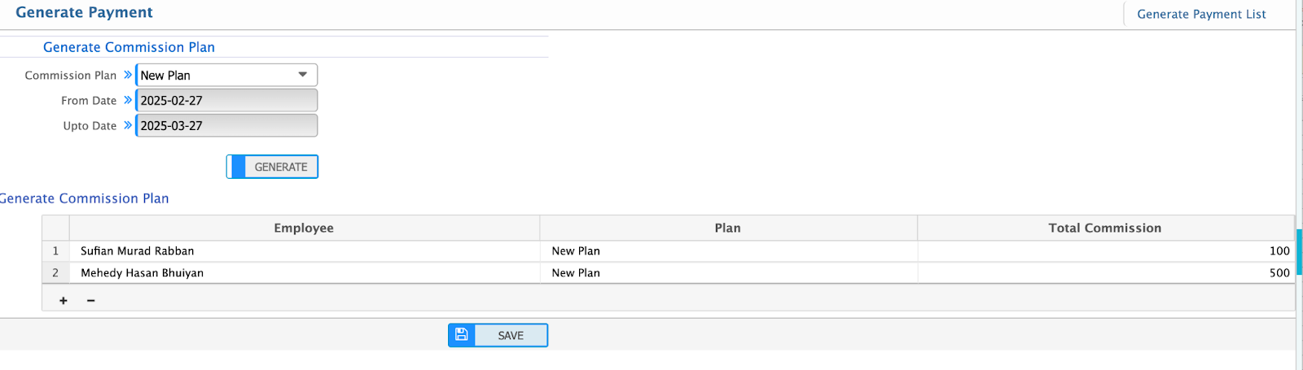Select row number 1 in the table
The height and width of the screenshot is (370, 1303).
[x=55, y=251]
